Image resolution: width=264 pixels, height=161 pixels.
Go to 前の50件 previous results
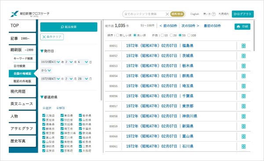[x=168, y=26]
